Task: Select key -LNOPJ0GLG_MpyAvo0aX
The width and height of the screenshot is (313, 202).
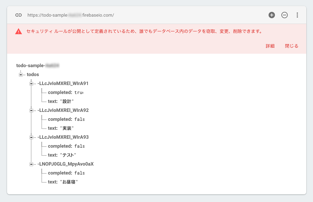Action: (66, 164)
